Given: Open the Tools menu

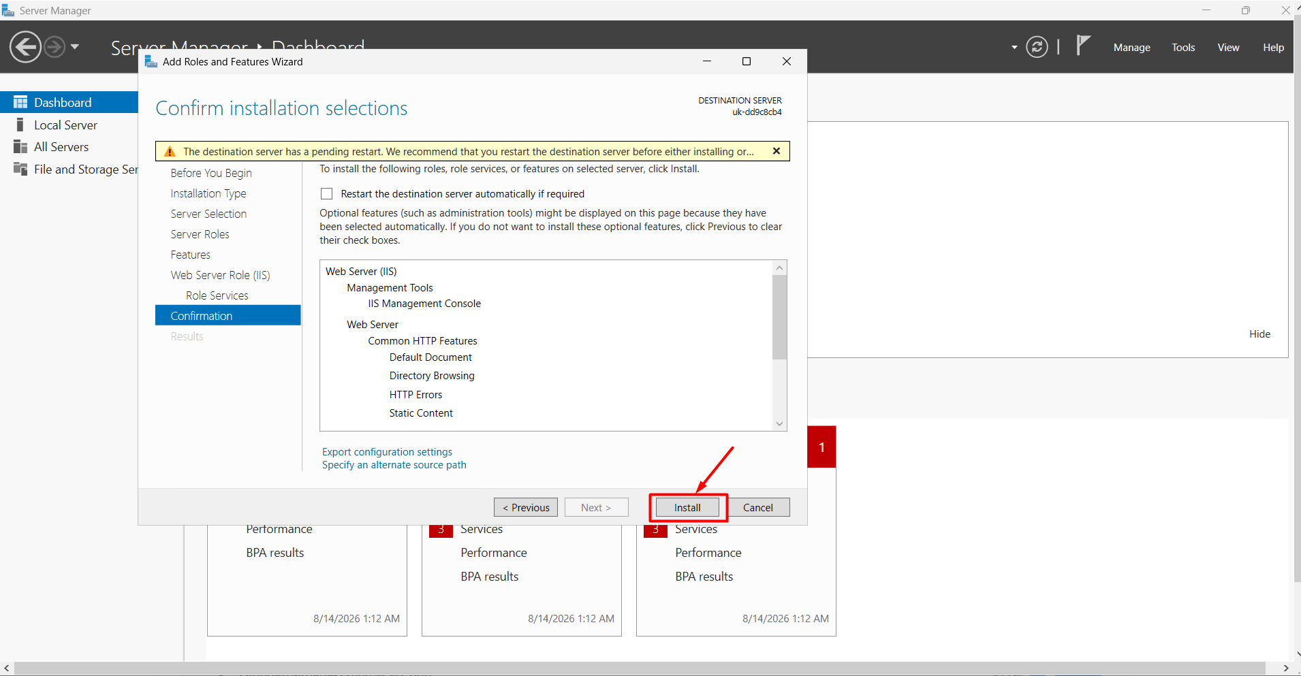Looking at the screenshot, I should [1183, 48].
